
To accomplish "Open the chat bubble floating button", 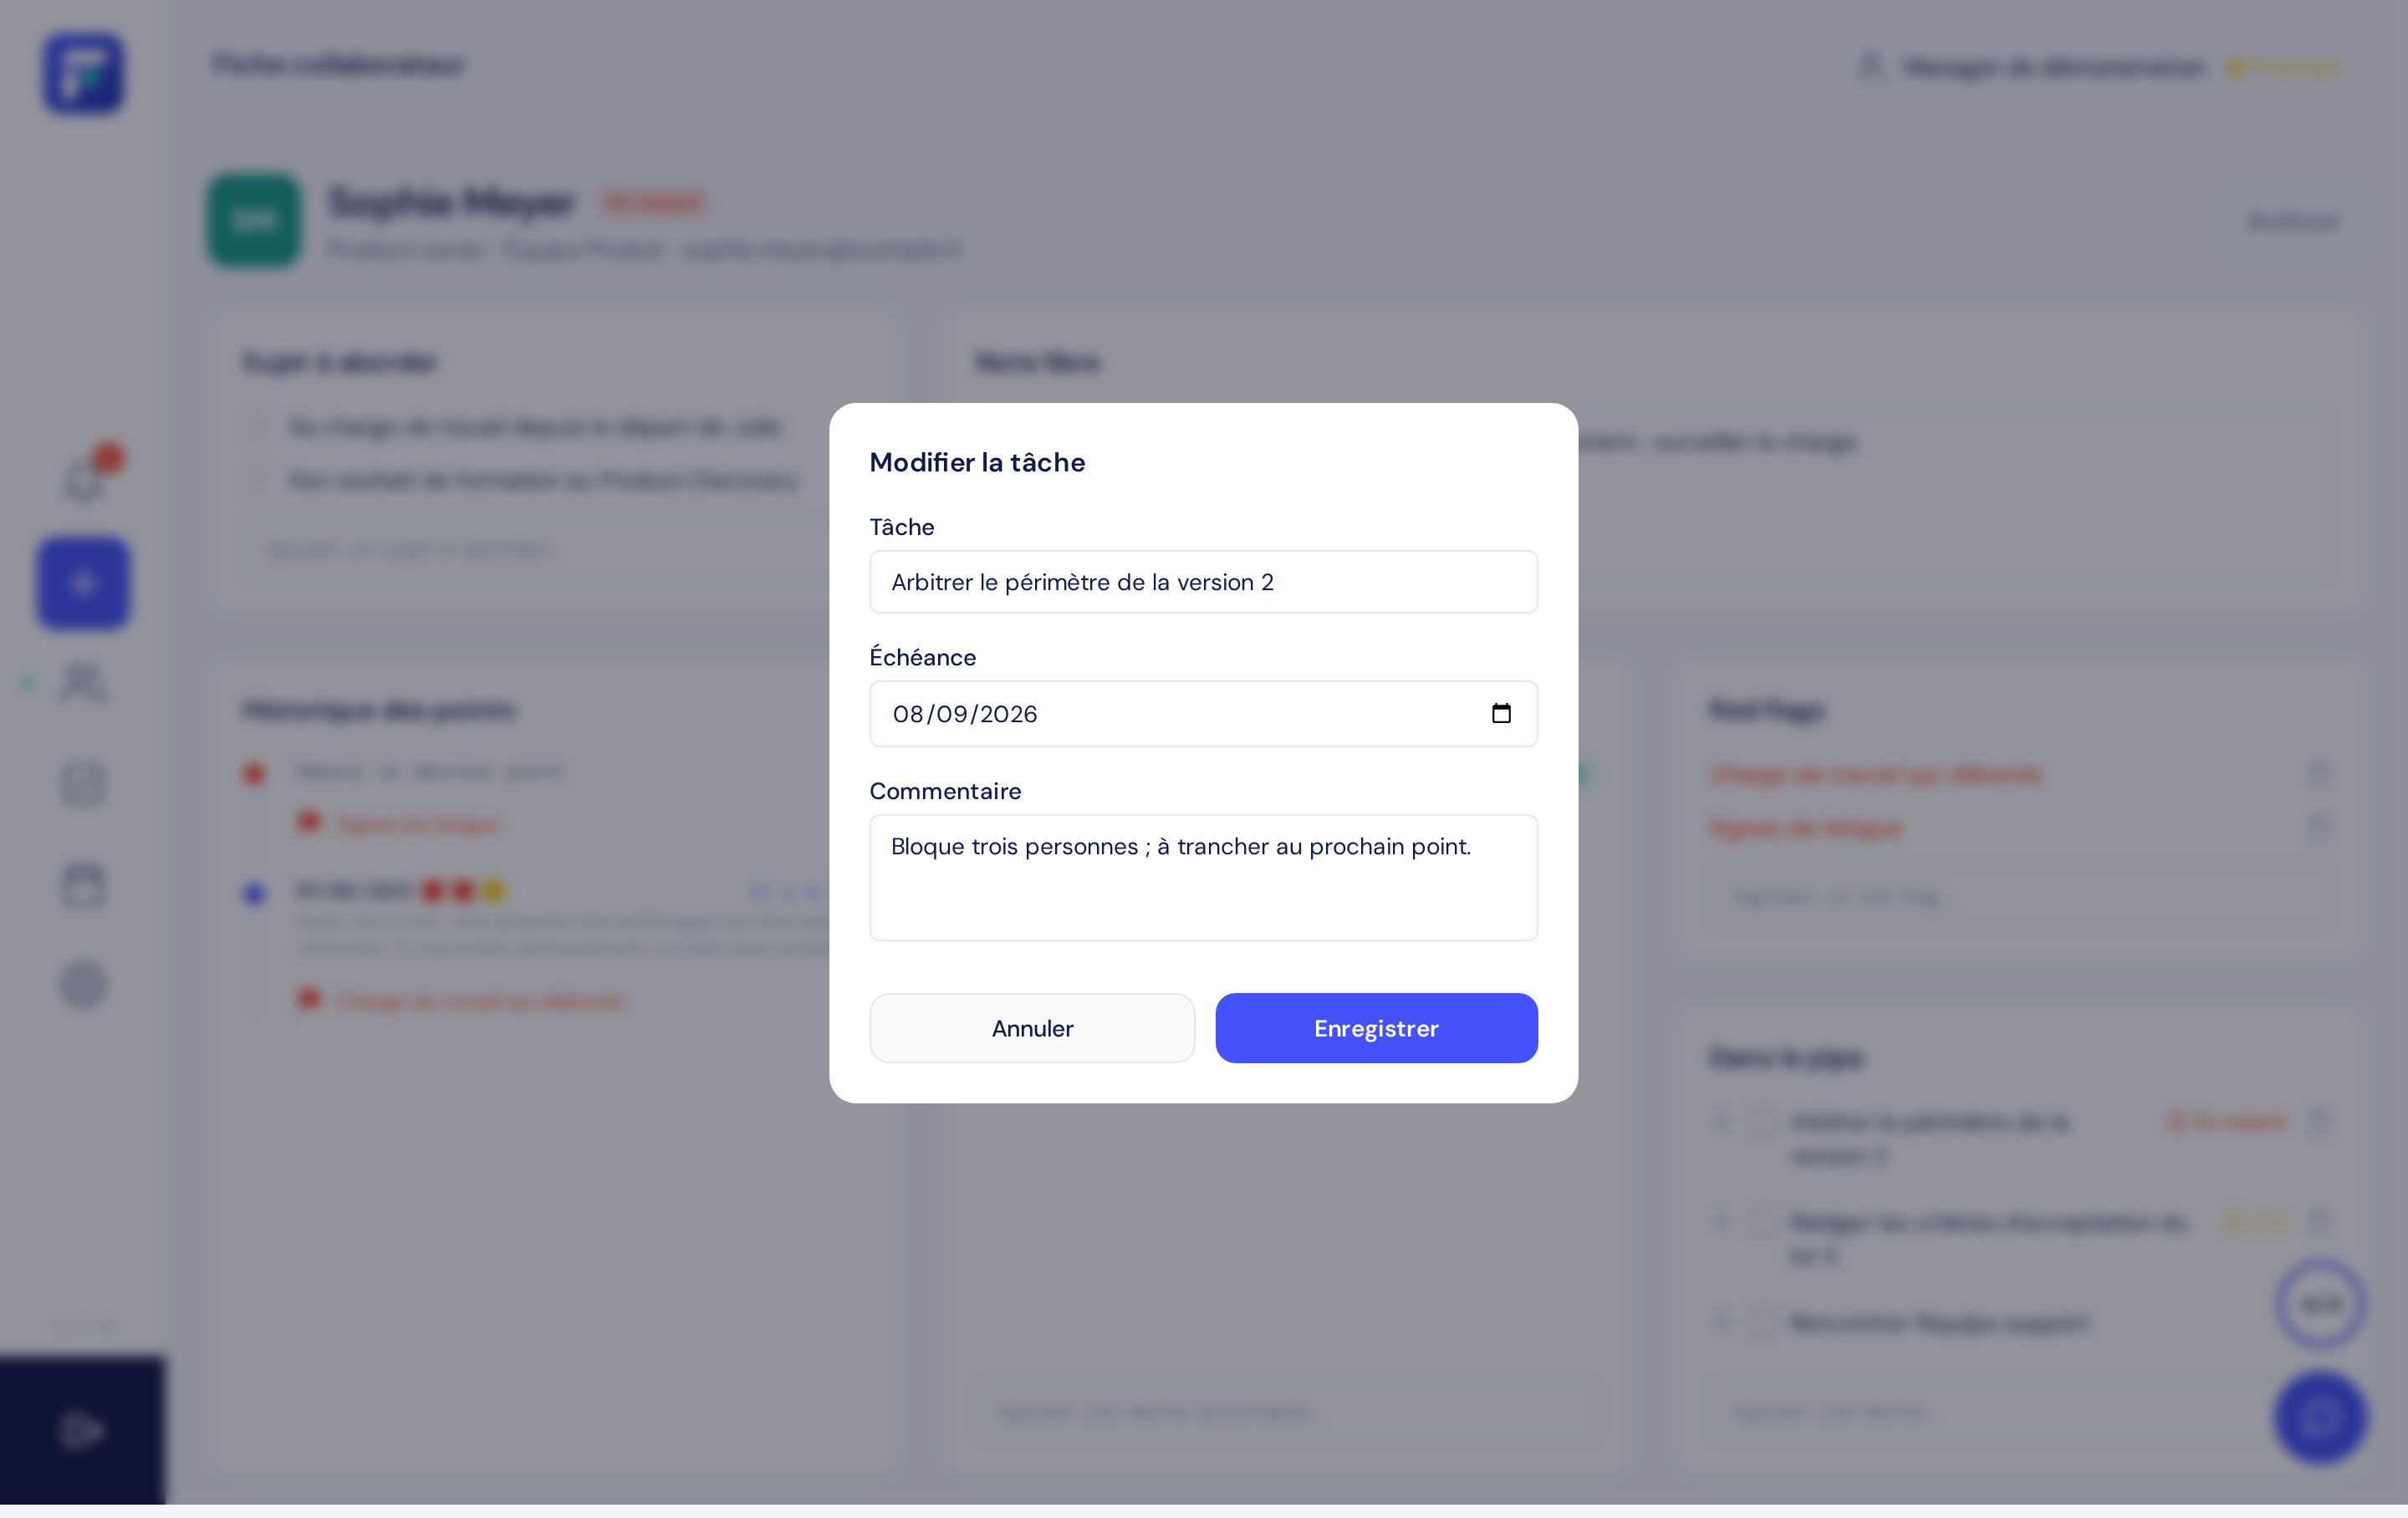I will click(x=2320, y=1417).
